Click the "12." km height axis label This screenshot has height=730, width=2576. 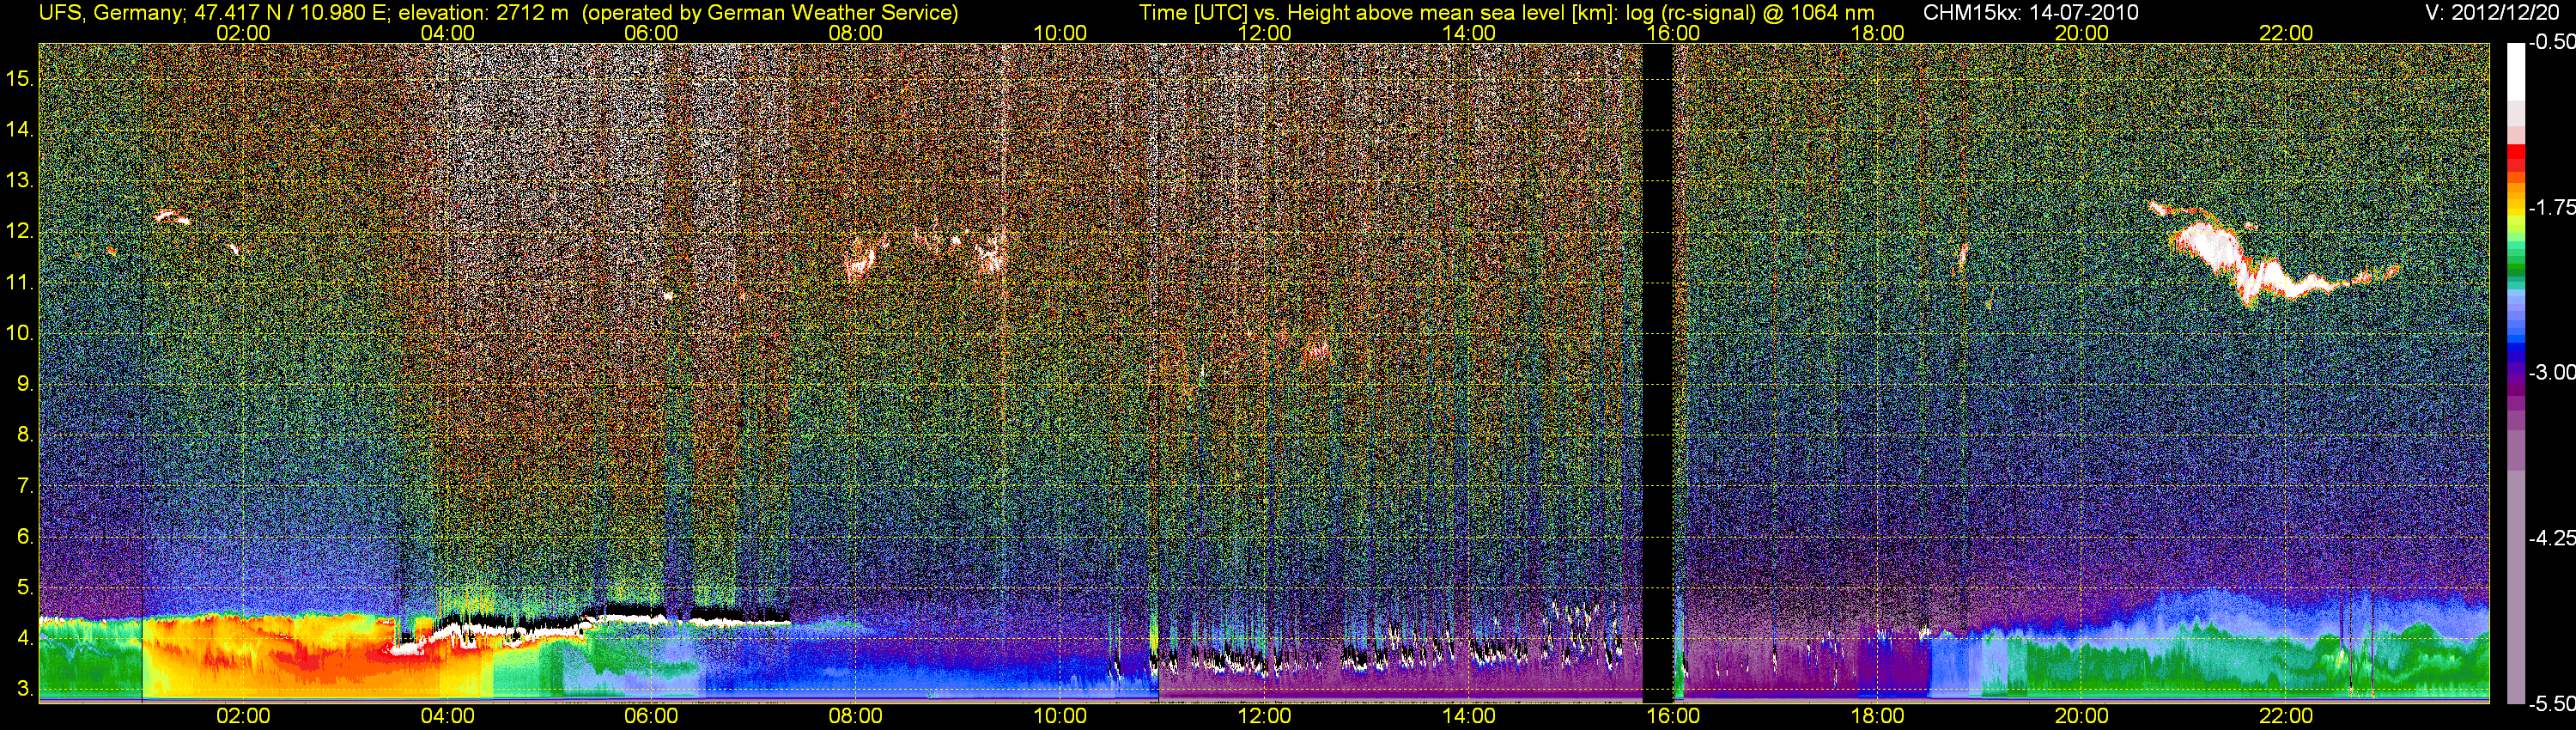pos(20,231)
